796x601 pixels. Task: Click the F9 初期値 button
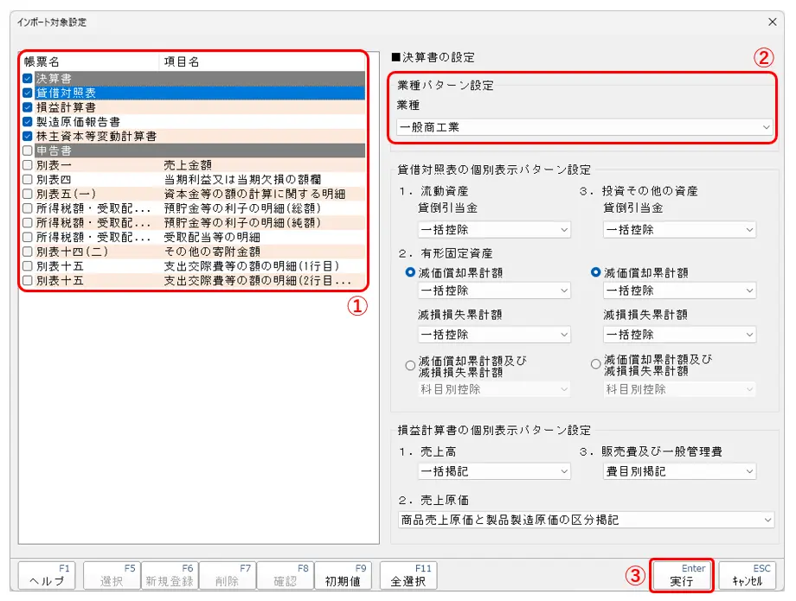tap(345, 575)
